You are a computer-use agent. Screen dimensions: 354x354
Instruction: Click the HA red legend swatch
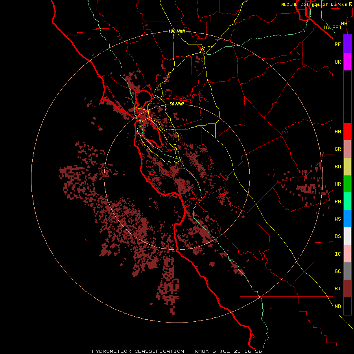click(x=347, y=131)
